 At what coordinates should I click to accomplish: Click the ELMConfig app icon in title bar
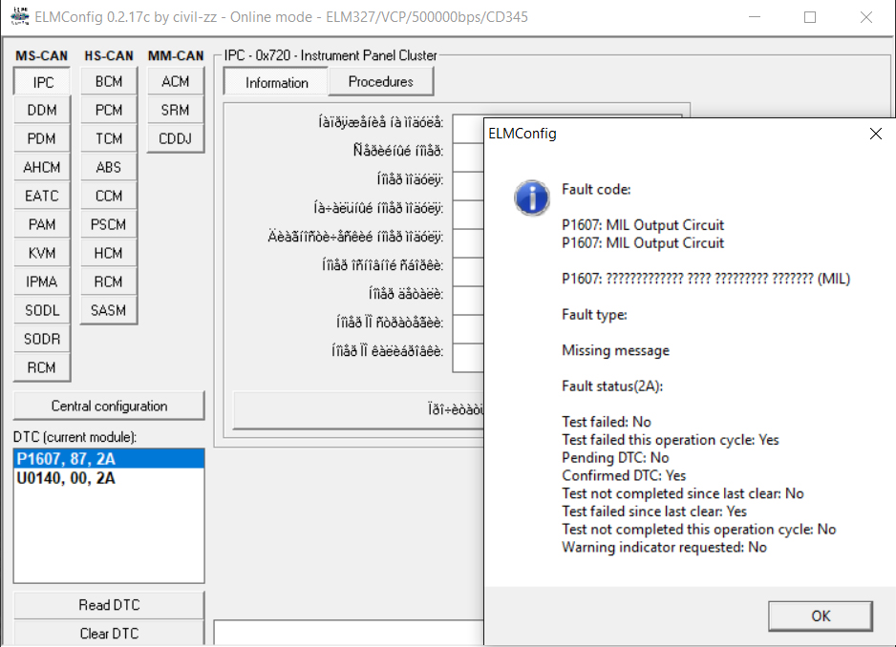[18, 17]
